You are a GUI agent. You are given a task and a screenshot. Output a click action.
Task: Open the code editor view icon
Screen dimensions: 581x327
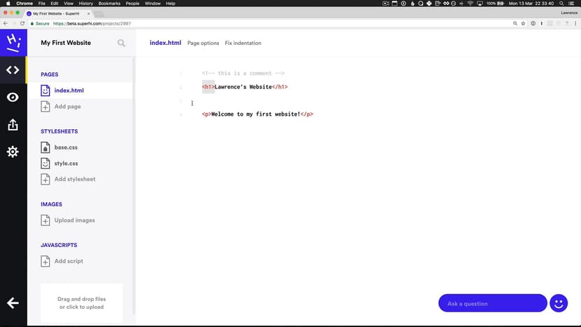(x=13, y=69)
